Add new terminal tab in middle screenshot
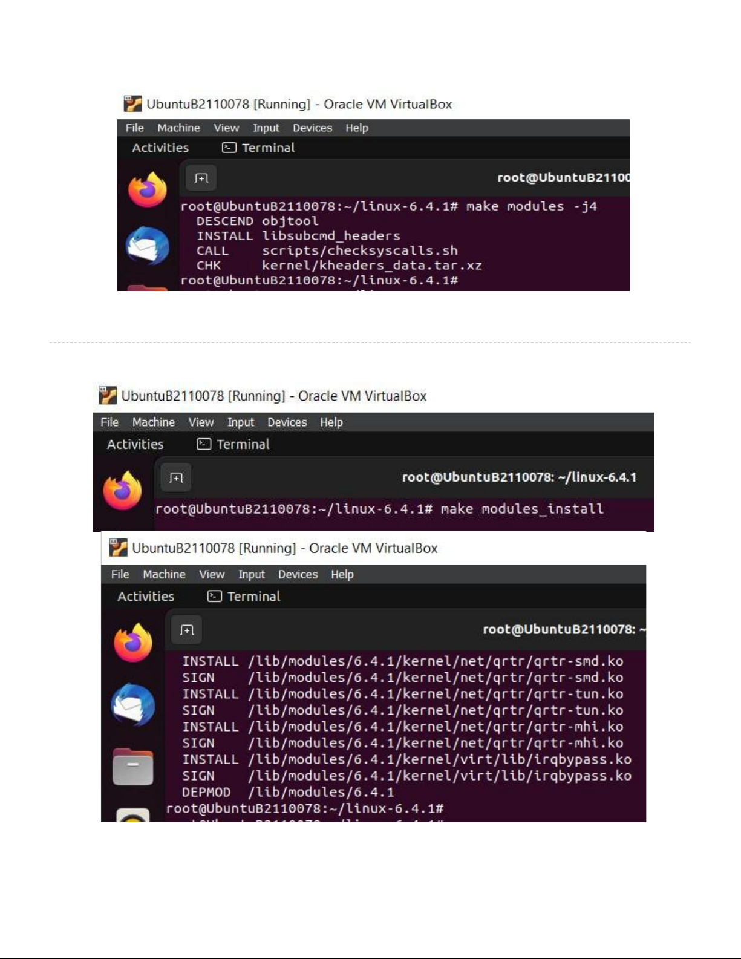This screenshot has height=959, width=741. point(176,477)
